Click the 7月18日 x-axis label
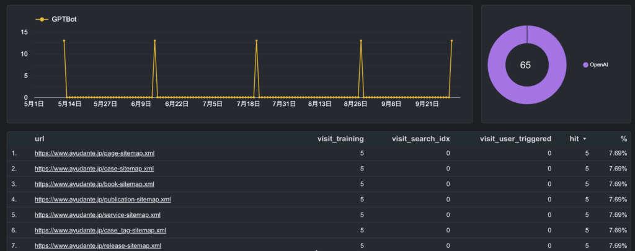Image resolution: width=635 pixels, height=251 pixels. click(248, 104)
